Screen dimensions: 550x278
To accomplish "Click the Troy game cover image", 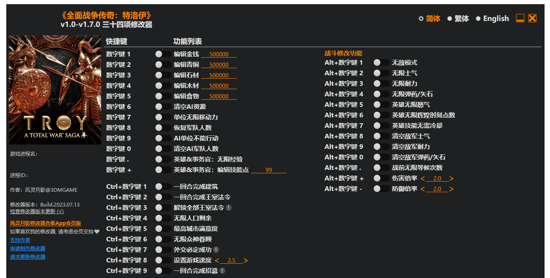I will [x=55, y=90].
